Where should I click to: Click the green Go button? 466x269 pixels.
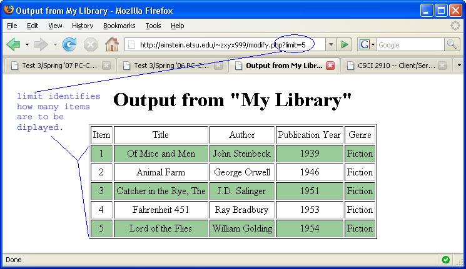click(345, 45)
